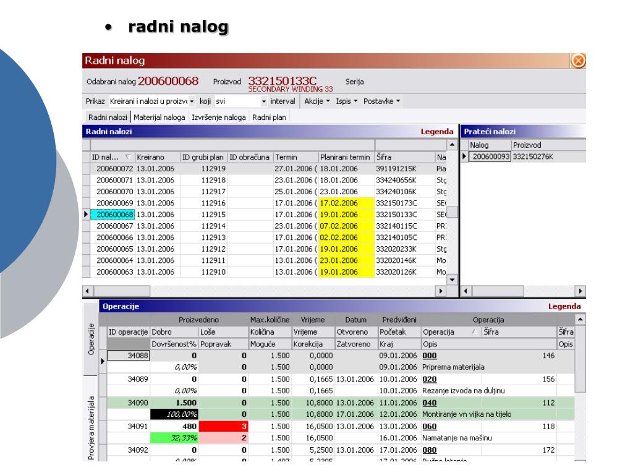Select operation ID 34088

[x=129, y=356]
